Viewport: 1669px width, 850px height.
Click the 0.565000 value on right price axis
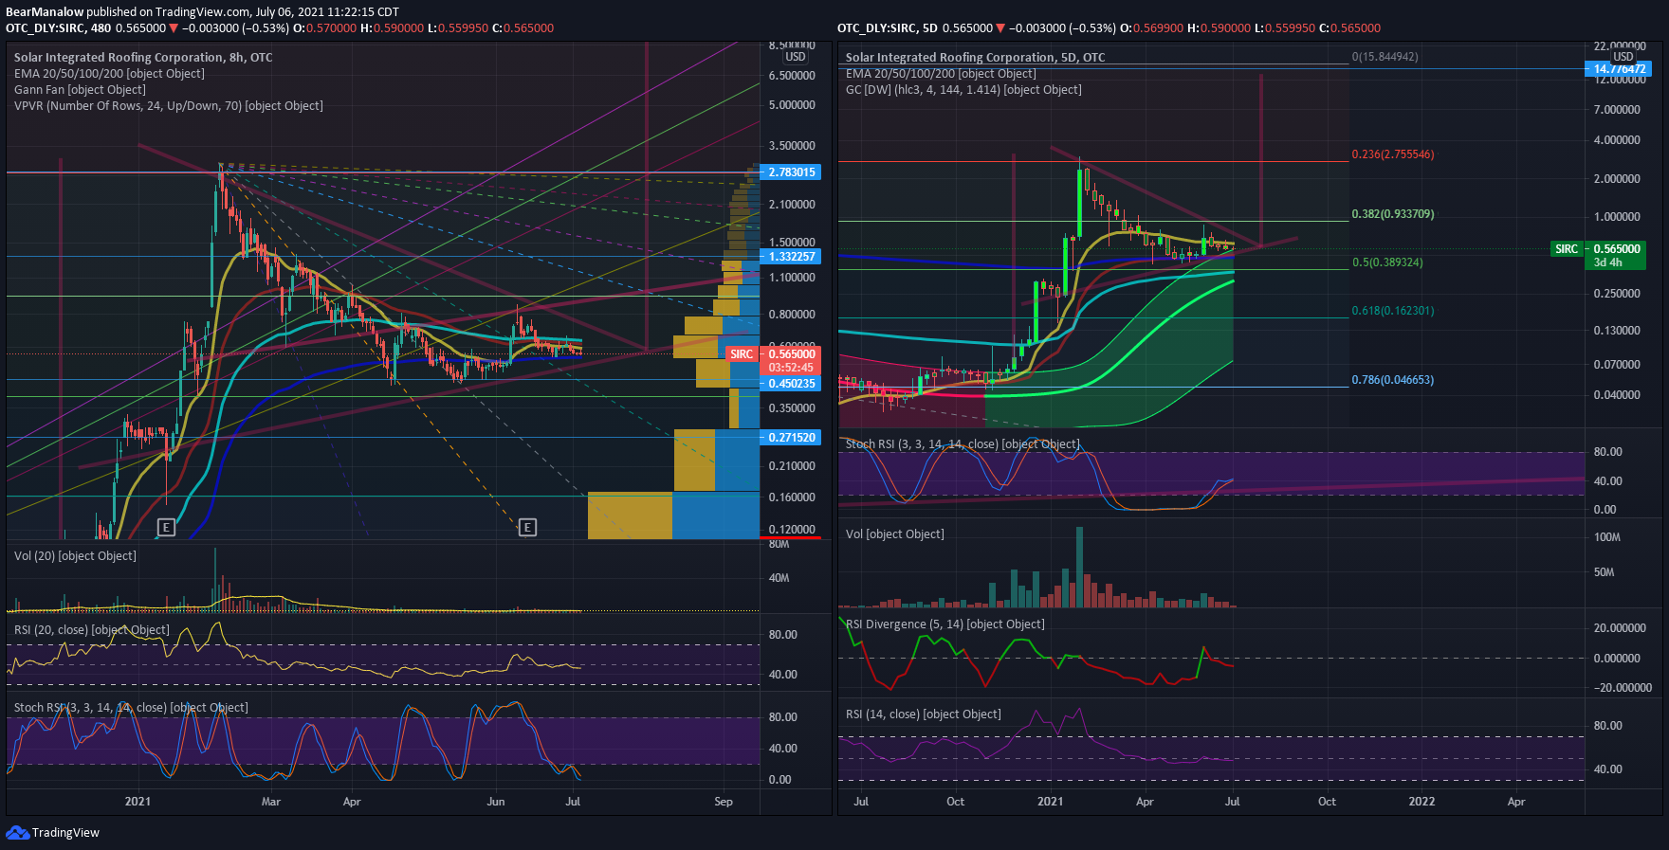point(1617,249)
